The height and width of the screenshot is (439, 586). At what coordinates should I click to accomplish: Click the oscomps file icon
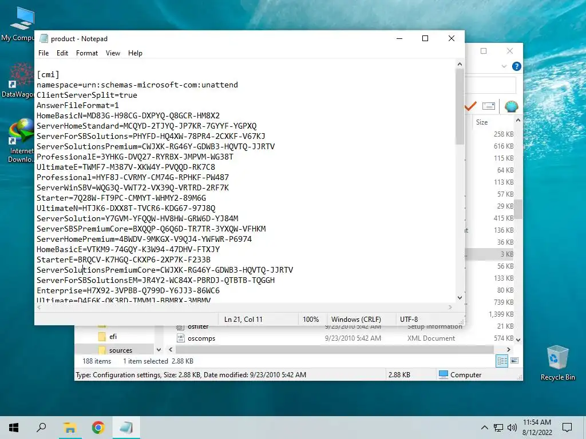180,338
